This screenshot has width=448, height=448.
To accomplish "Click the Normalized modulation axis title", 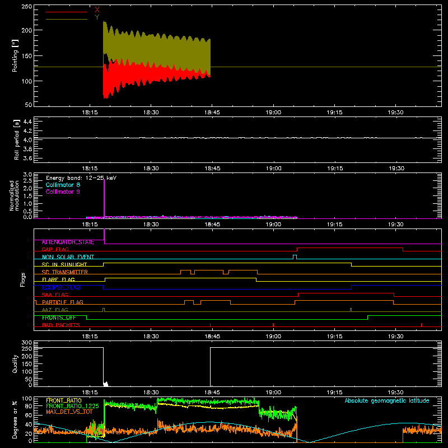I will (x=14, y=195).
